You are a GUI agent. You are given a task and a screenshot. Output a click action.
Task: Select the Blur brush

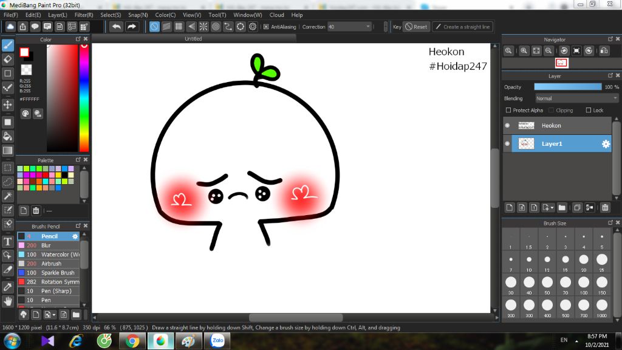49,245
